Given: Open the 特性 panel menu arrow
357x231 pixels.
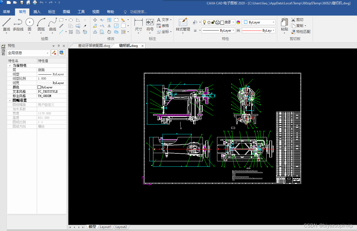Looking at the screenshot, I should [54, 46].
